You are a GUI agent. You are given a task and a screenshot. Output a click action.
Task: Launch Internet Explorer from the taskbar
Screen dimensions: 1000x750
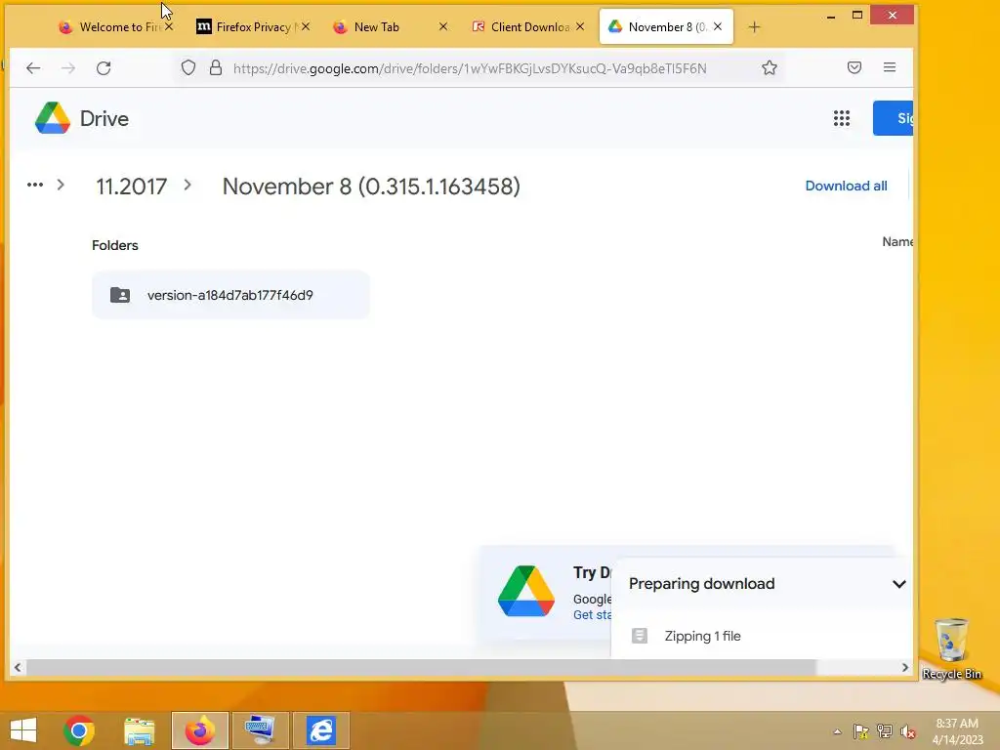(320, 730)
